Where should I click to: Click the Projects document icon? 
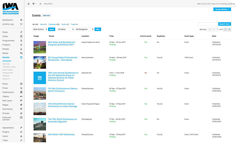[21, 45]
